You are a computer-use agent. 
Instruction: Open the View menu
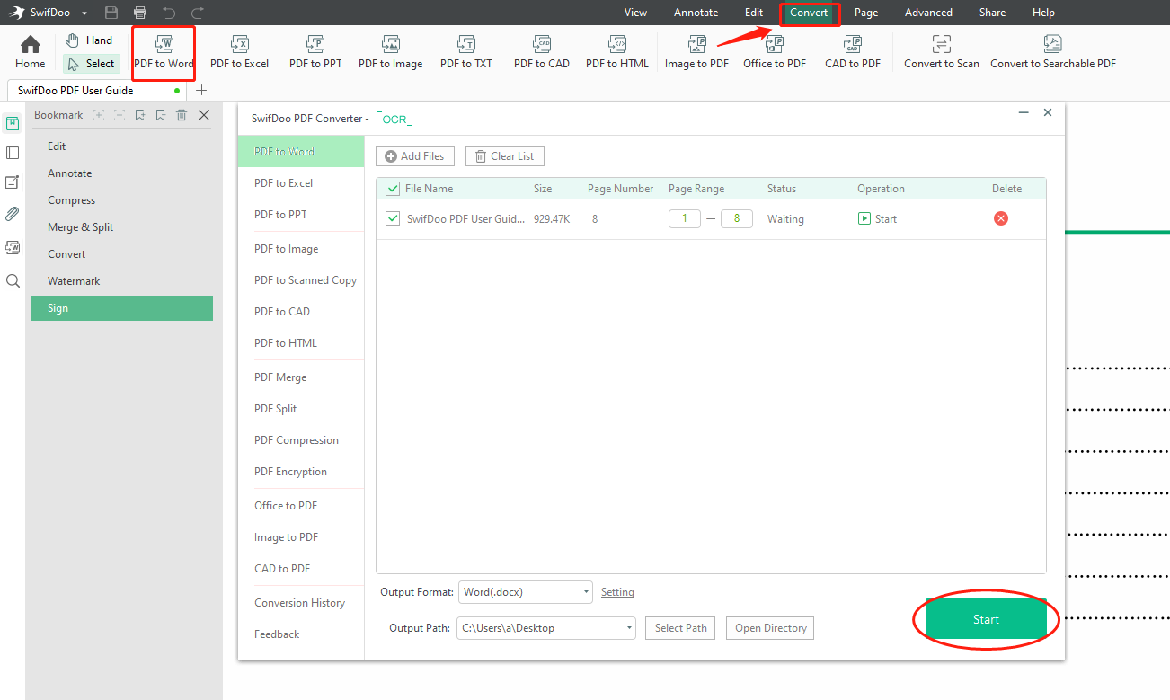click(636, 13)
